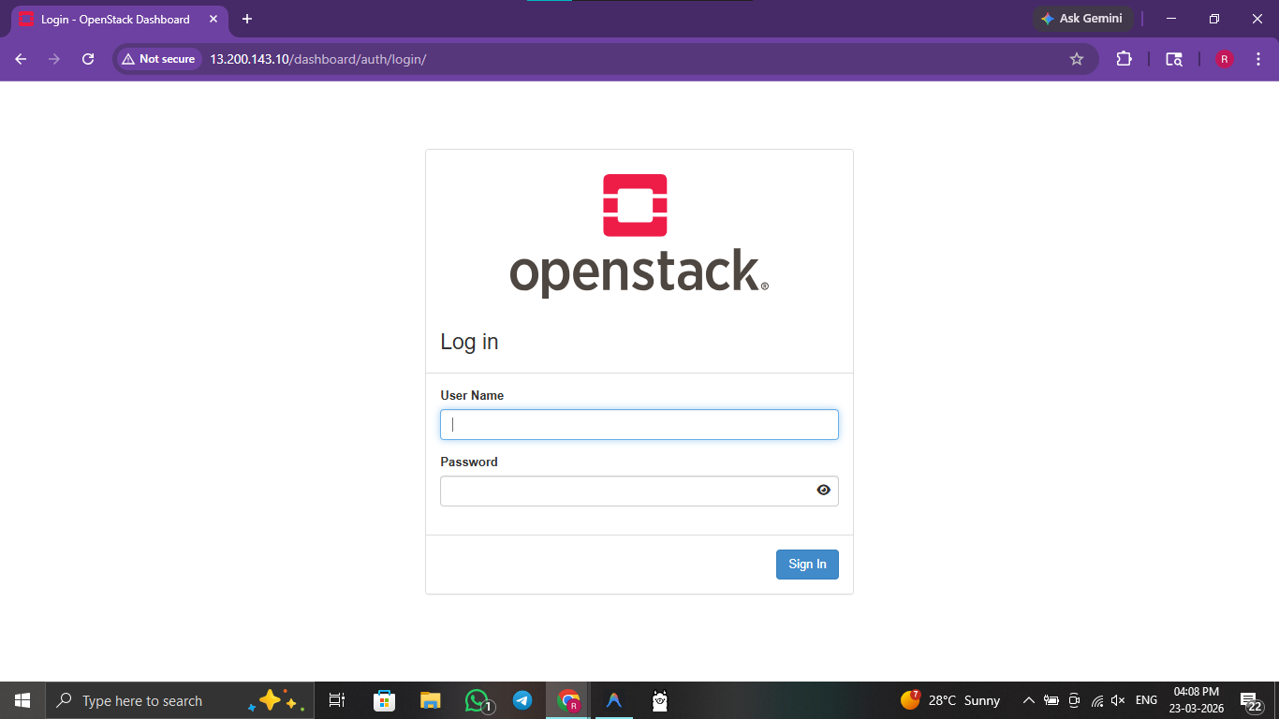Open the clock showing 04:08 PM
The image size is (1279, 719).
click(x=1197, y=700)
